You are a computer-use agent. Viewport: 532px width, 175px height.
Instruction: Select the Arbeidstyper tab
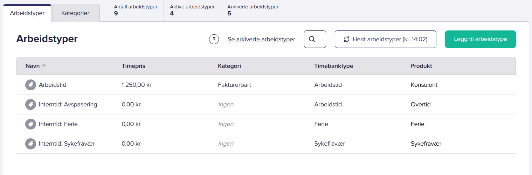point(27,13)
